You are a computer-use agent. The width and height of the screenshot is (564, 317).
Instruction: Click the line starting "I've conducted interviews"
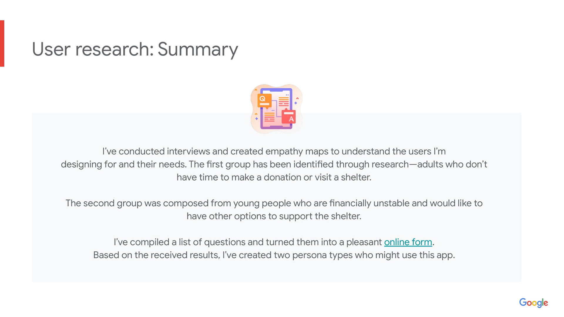pyautogui.click(x=274, y=151)
